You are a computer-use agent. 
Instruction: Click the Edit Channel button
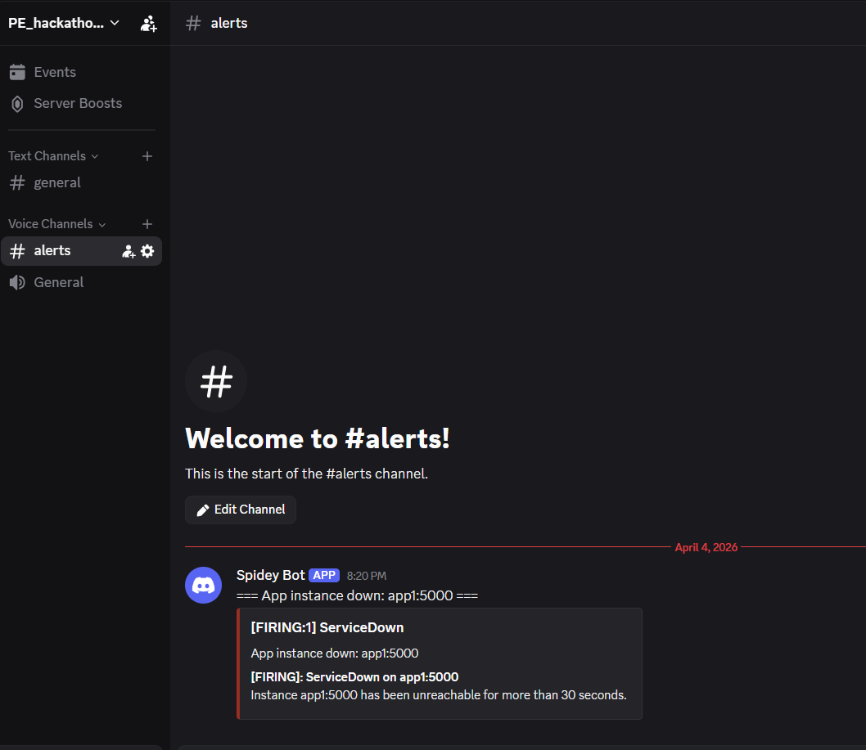click(x=241, y=510)
